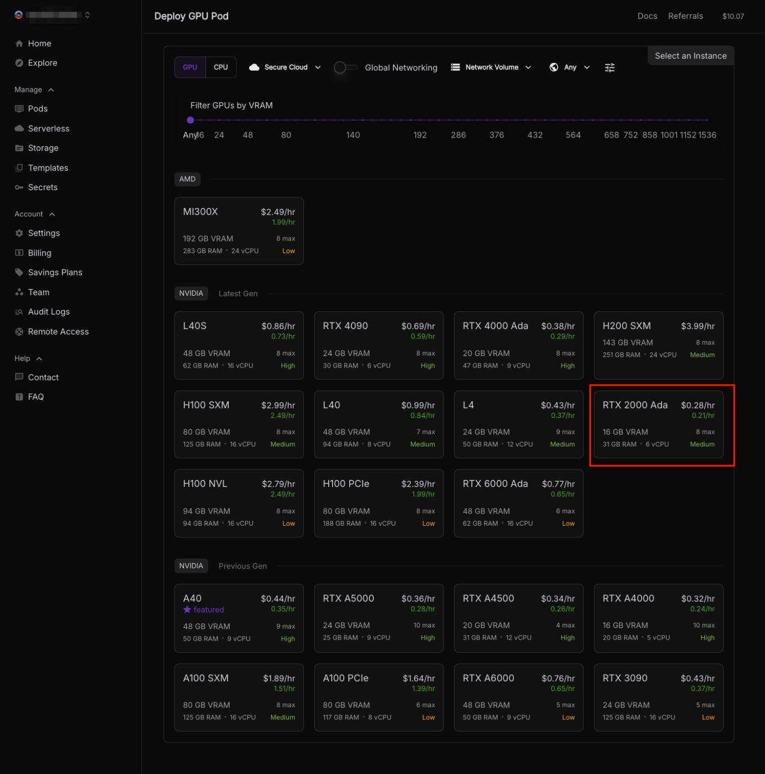
Task: Open the Secure Cloud dropdown
Action: point(285,67)
